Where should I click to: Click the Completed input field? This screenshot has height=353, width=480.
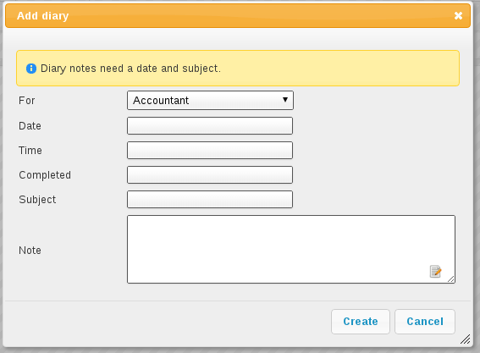coord(210,175)
